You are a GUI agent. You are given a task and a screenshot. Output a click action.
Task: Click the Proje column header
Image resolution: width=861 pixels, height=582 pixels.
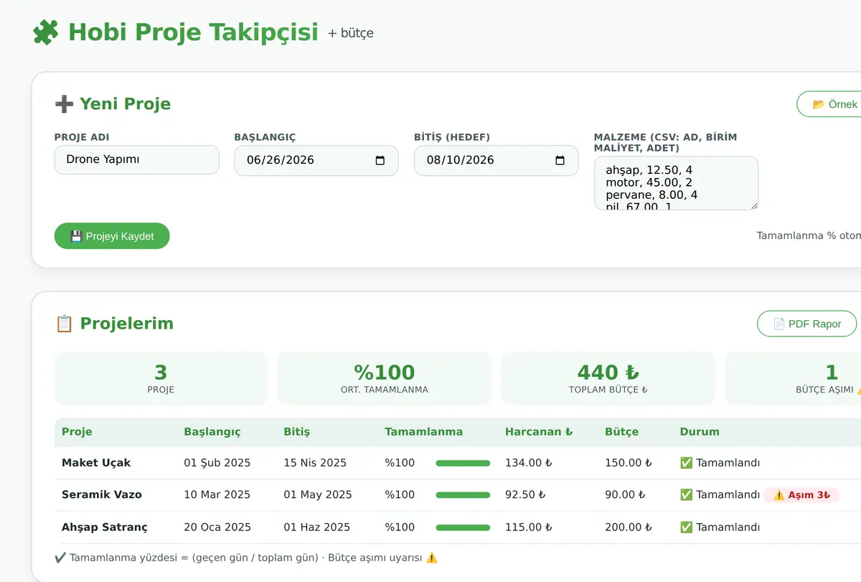pyautogui.click(x=77, y=432)
